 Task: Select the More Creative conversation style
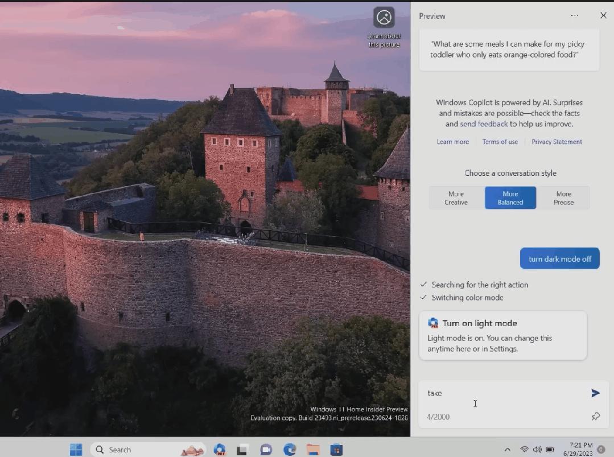(455, 197)
